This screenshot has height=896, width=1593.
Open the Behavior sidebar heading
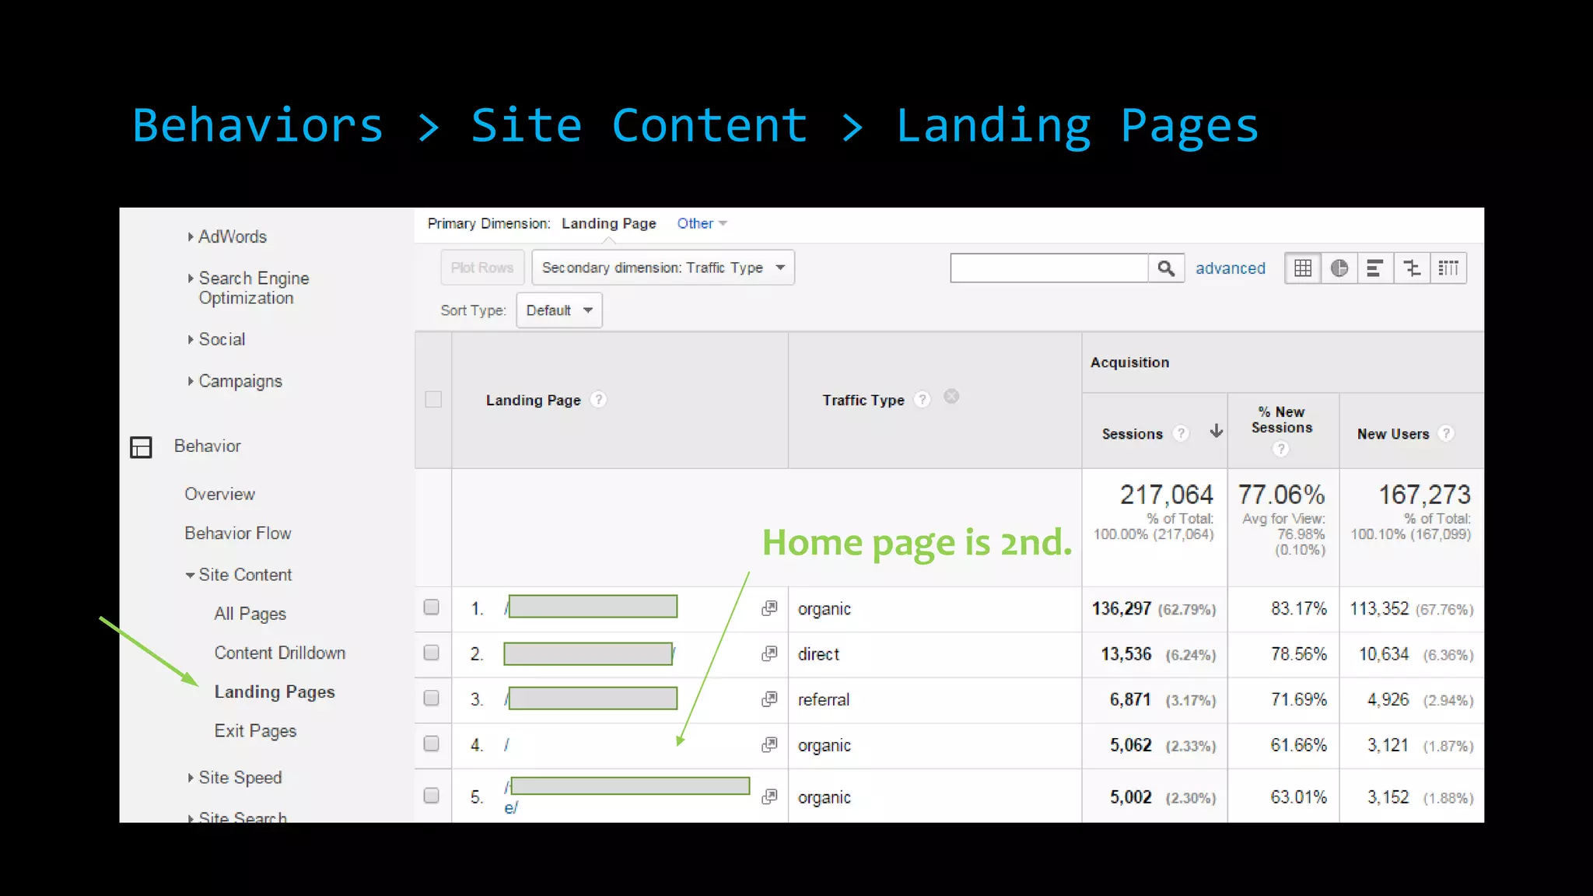208,446
